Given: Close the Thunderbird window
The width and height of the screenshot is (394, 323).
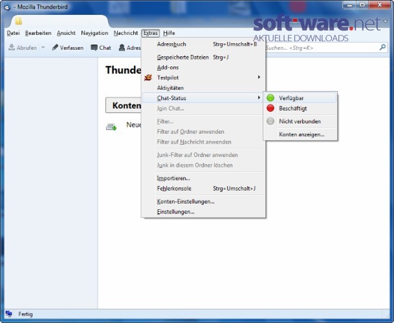Looking at the screenshot, I should tap(380, 5).
